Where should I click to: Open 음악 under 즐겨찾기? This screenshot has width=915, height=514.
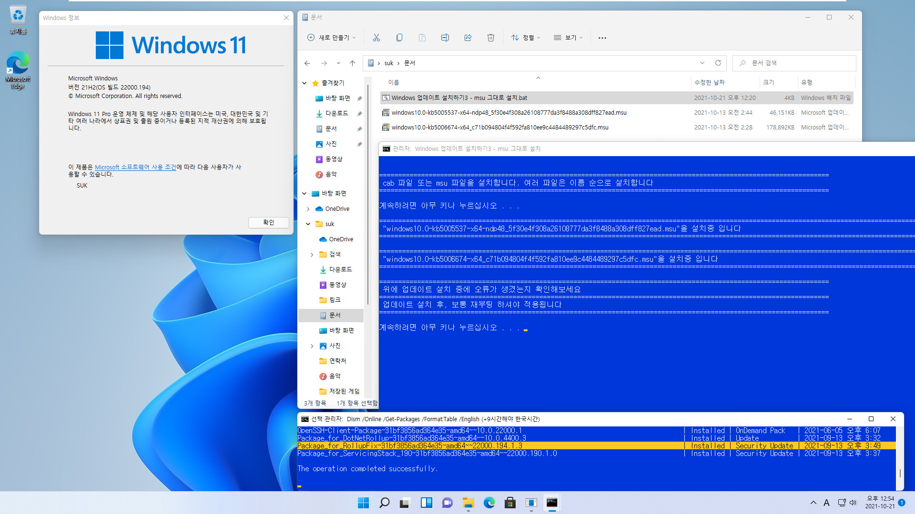pos(331,174)
